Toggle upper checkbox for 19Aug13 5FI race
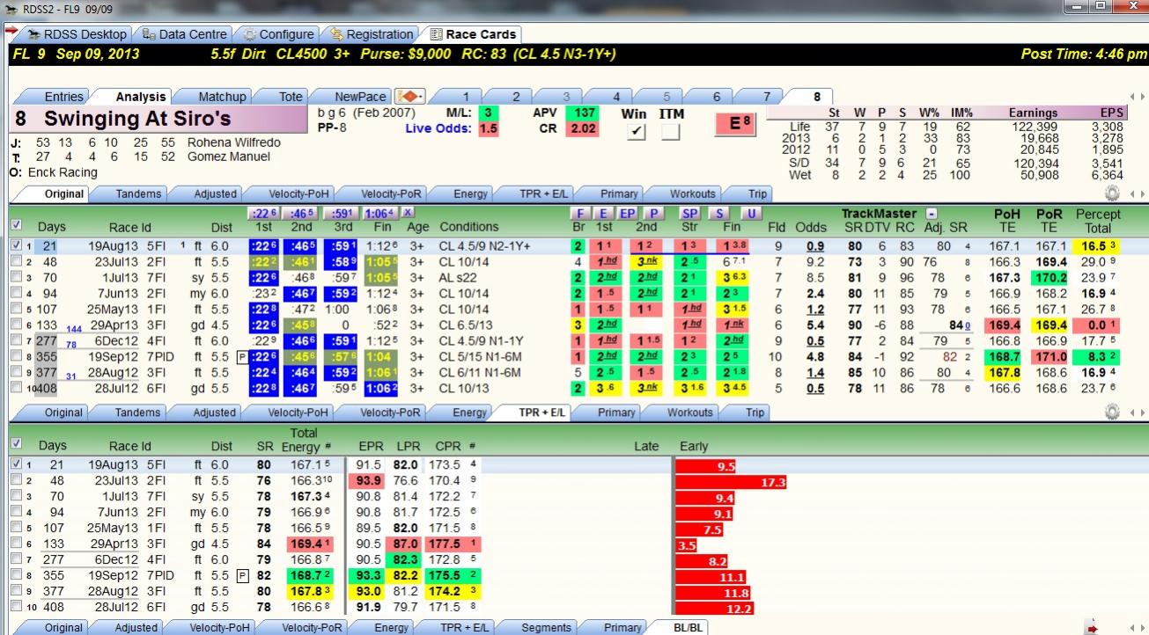 pyautogui.click(x=16, y=246)
